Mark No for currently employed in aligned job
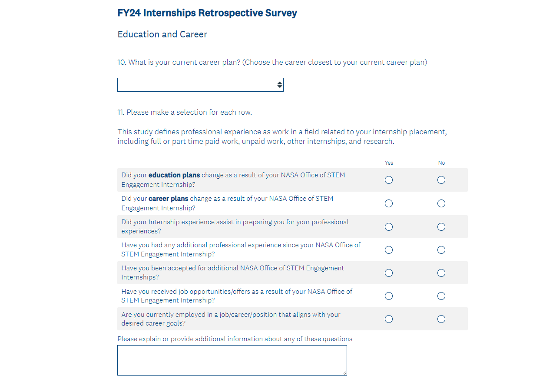The height and width of the screenshot is (379, 533). (441, 319)
